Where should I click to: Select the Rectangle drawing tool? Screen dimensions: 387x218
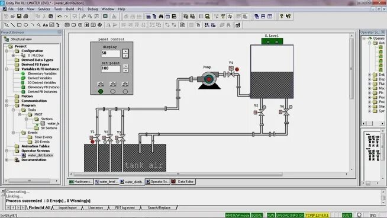click(x=19, y=25)
